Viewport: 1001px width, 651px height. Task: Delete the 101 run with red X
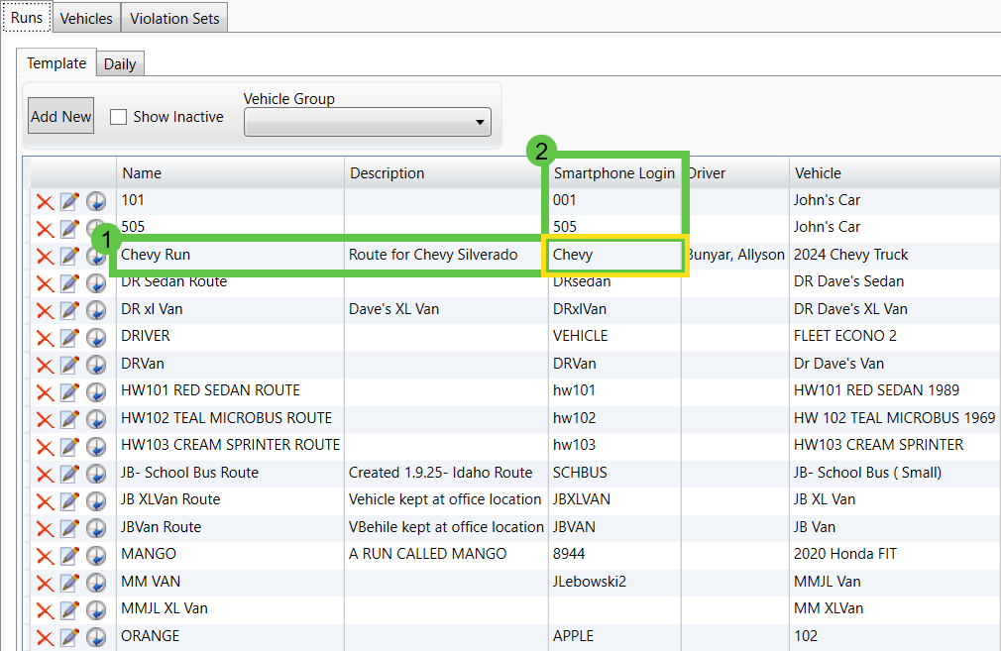coord(45,201)
